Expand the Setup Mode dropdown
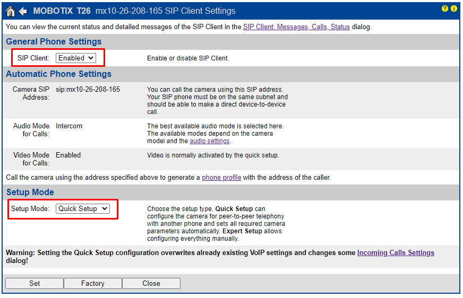 click(82, 209)
